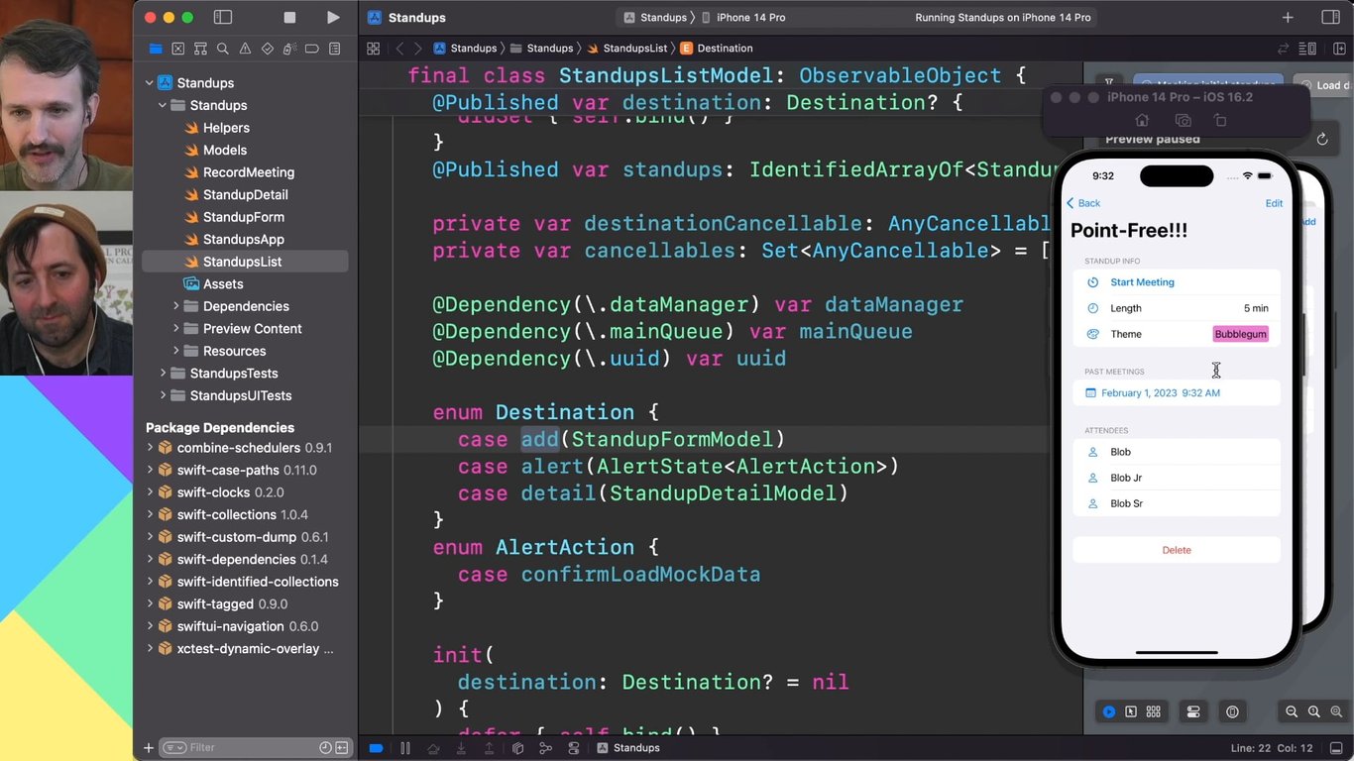The width and height of the screenshot is (1354, 761).
Task: Stop the running app with the Stop button
Action: click(289, 18)
